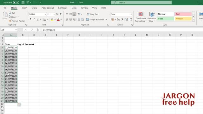Open the number format Date dropdown
Screen dimensions: 203x114
click(x=131, y=14)
